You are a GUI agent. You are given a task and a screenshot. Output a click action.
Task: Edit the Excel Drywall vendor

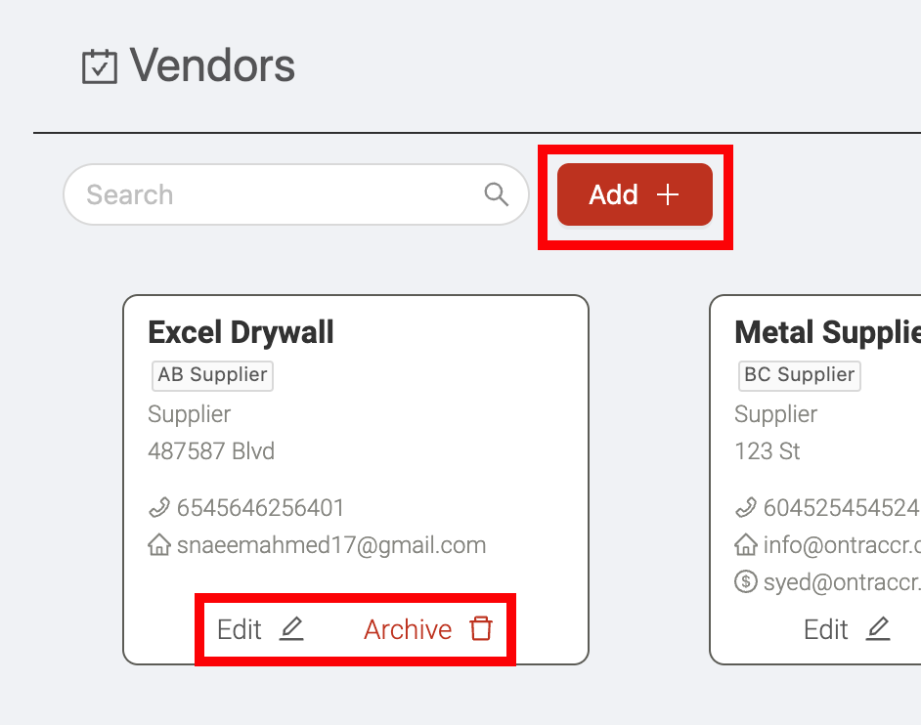click(260, 629)
